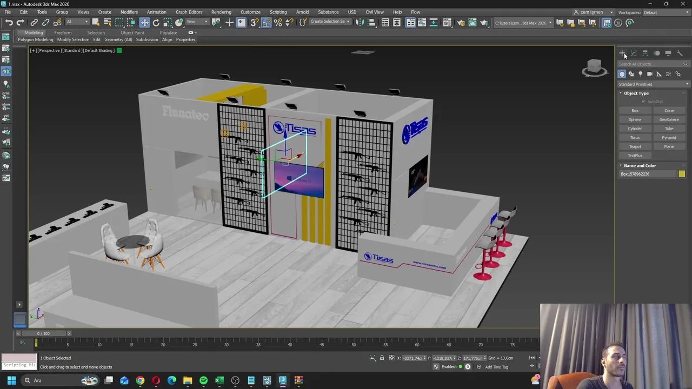
Task: Select the Select and Move tool
Action: click(144, 22)
